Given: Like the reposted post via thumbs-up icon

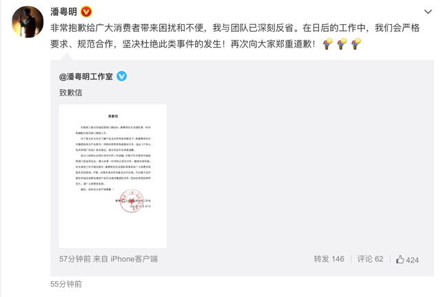Looking at the screenshot, I should (400, 259).
